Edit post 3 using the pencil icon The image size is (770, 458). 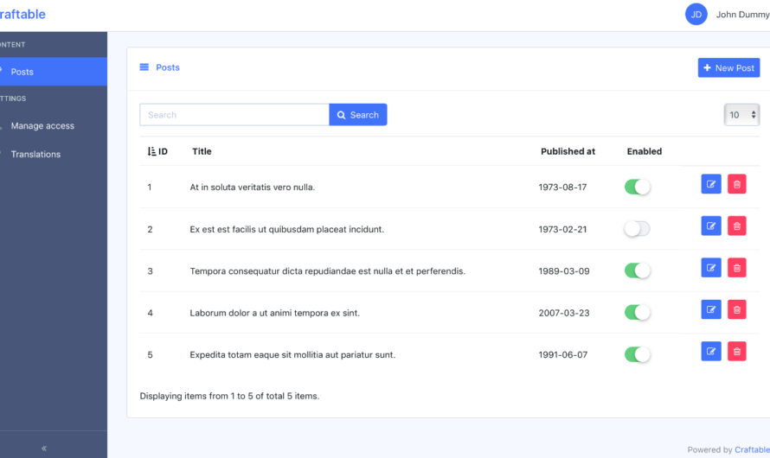(710, 268)
